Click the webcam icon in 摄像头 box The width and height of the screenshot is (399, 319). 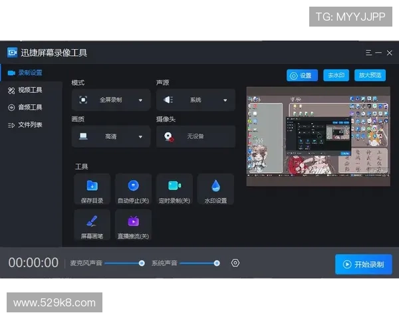[169, 137]
